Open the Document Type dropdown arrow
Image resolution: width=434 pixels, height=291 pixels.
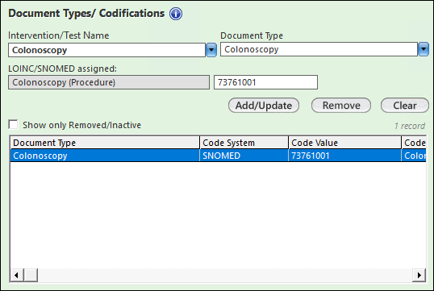424,49
